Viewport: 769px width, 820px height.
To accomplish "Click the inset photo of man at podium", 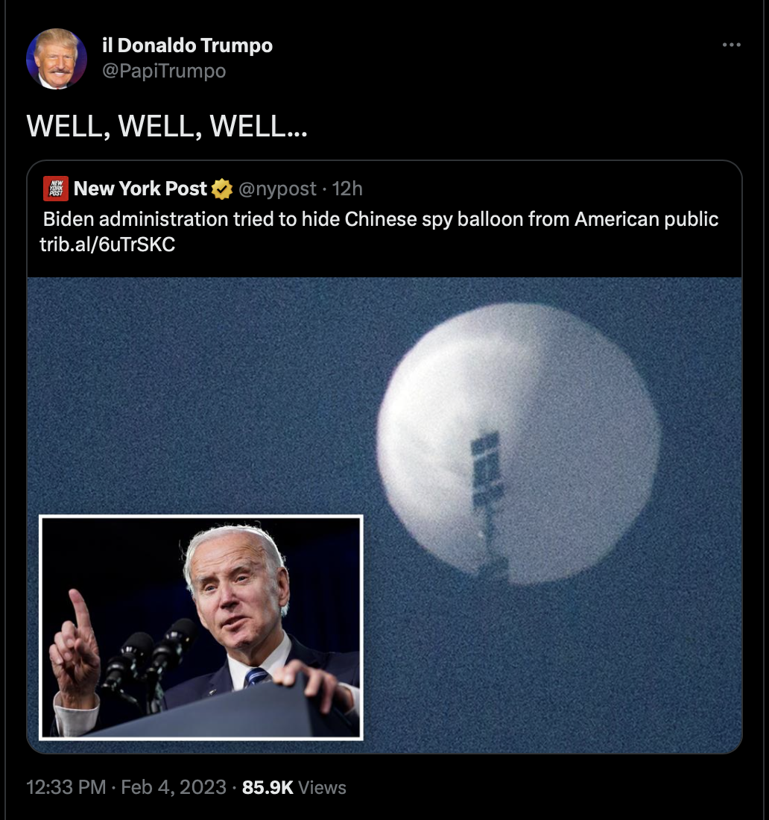I will (201, 628).
